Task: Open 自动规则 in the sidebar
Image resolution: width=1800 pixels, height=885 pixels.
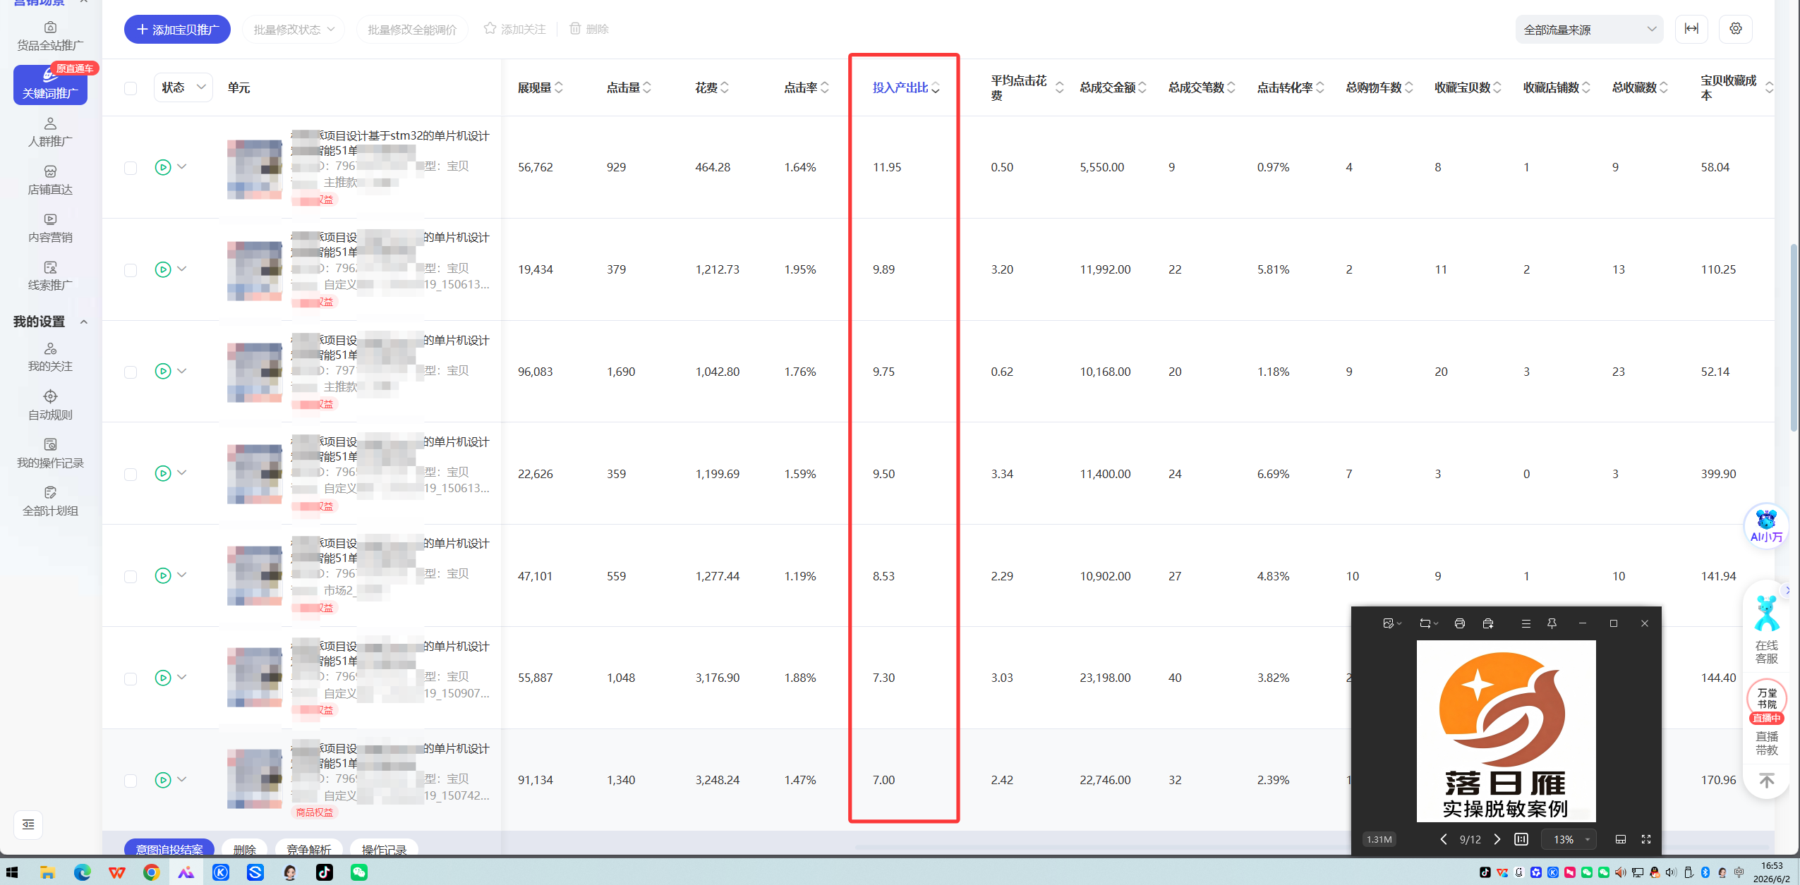Action: click(50, 405)
